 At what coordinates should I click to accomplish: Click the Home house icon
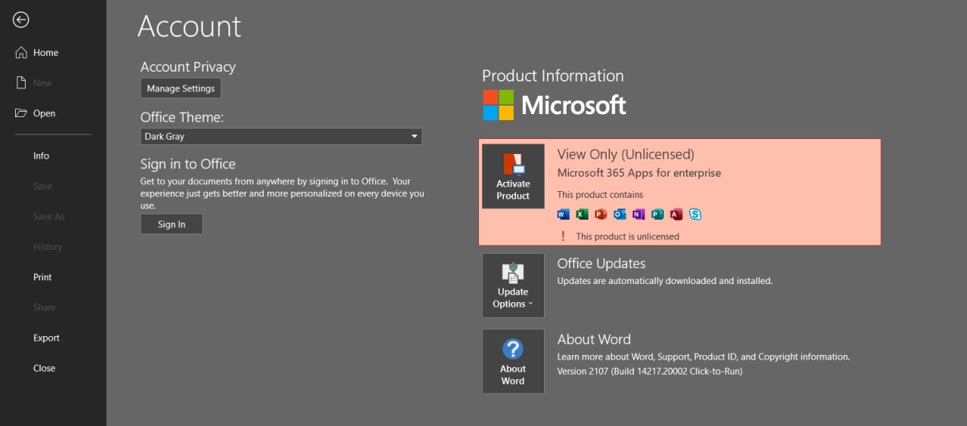[x=21, y=53]
